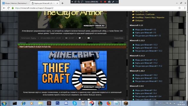This screenshot has height=106, width=188.
Task: Open Карты для Minecraft 1.13
Action: click(x=146, y=33)
